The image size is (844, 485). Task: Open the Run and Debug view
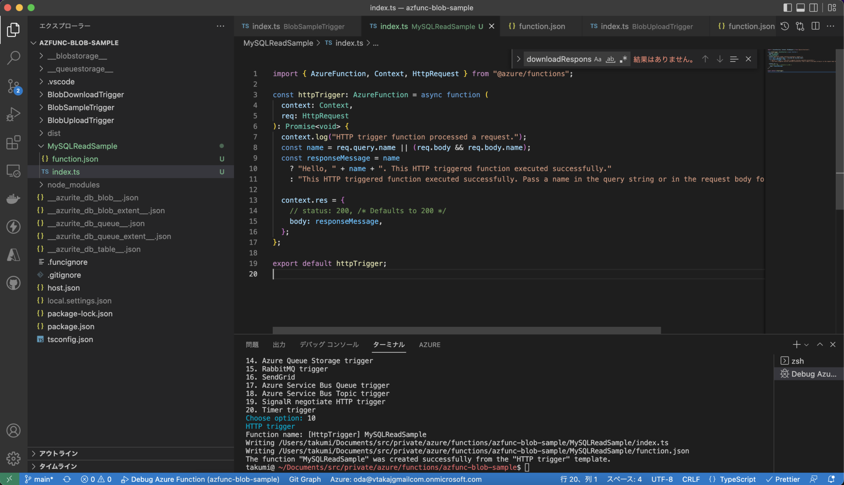pyautogui.click(x=14, y=114)
